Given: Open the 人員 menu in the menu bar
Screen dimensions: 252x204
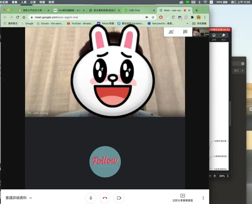Looking at the screenshot, I should point(23,2).
